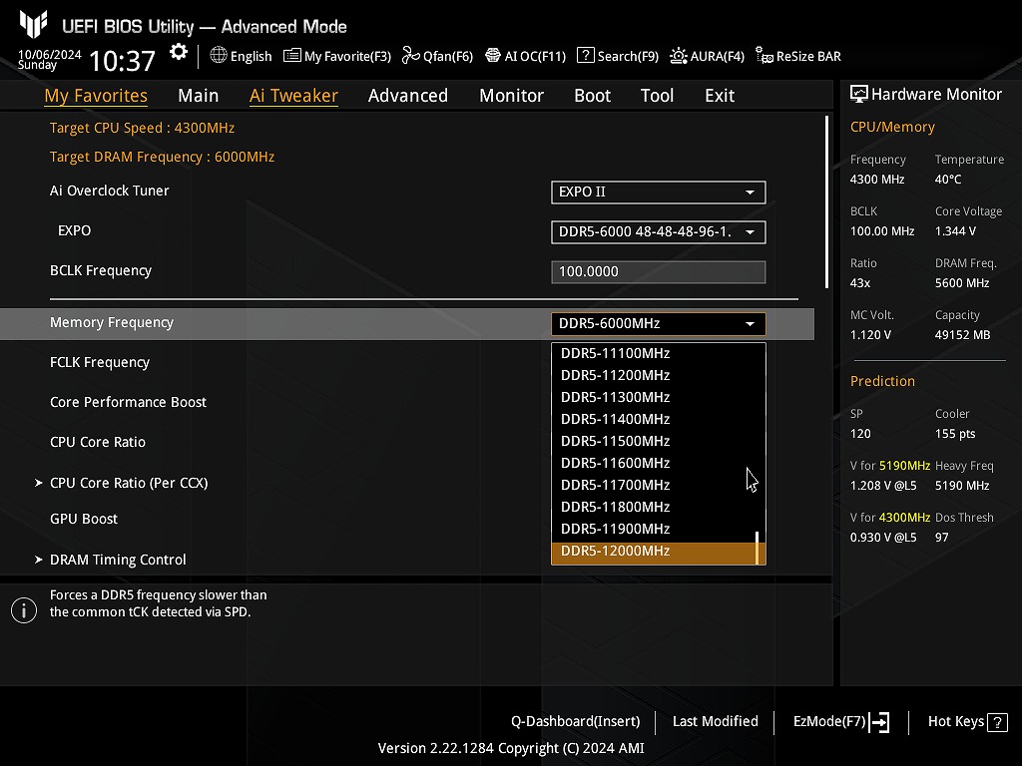The width and height of the screenshot is (1022, 766).
Task: Toggle ReSize BAR icon
Action: [764, 56]
